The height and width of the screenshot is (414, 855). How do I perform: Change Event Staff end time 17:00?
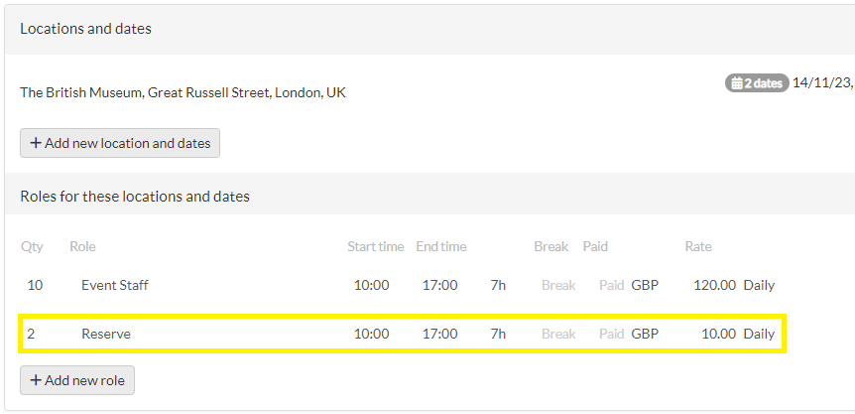pyautogui.click(x=439, y=285)
